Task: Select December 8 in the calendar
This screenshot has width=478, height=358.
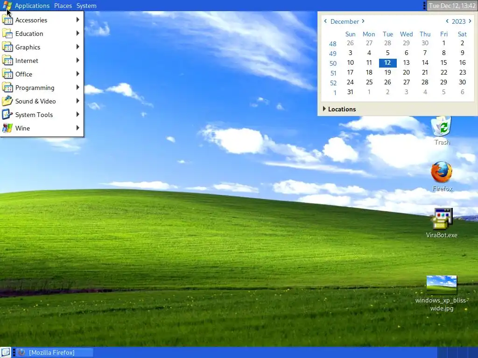Action: [444, 53]
